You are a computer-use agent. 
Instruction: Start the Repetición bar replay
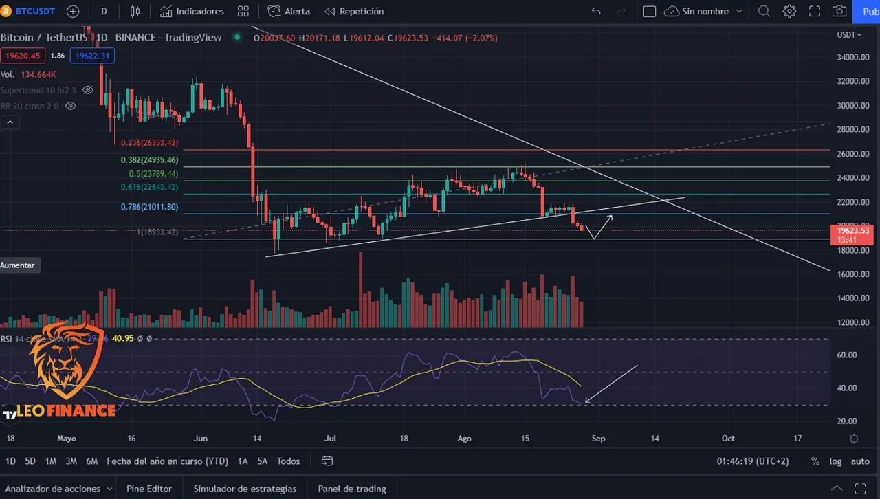pyautogui.click(x=354, y=12)
